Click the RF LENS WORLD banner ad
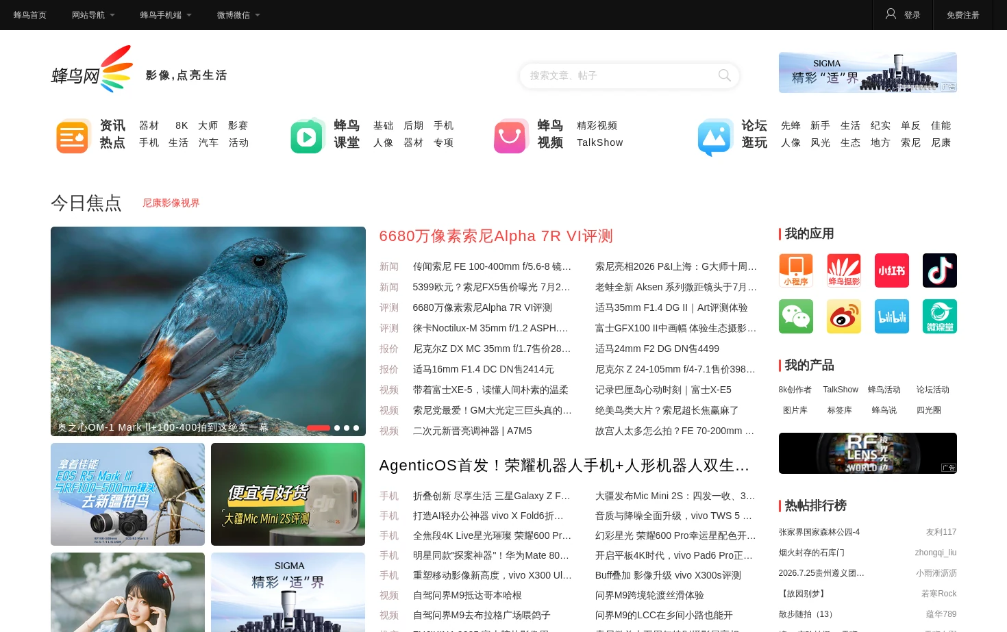 point(867,453)
